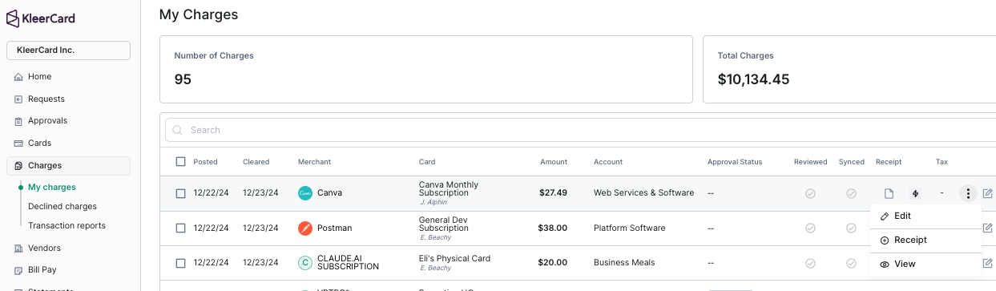
Task: Choose View from the context menu
Action: tap(925, 265)
